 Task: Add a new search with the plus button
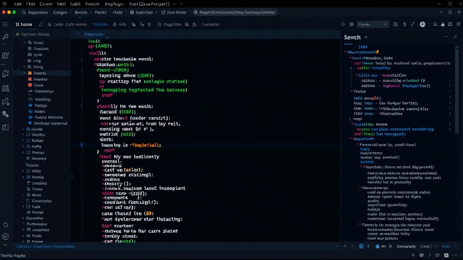tap(366, 37)
